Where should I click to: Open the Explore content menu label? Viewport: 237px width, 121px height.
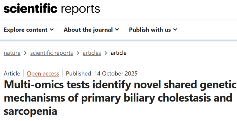26,30
